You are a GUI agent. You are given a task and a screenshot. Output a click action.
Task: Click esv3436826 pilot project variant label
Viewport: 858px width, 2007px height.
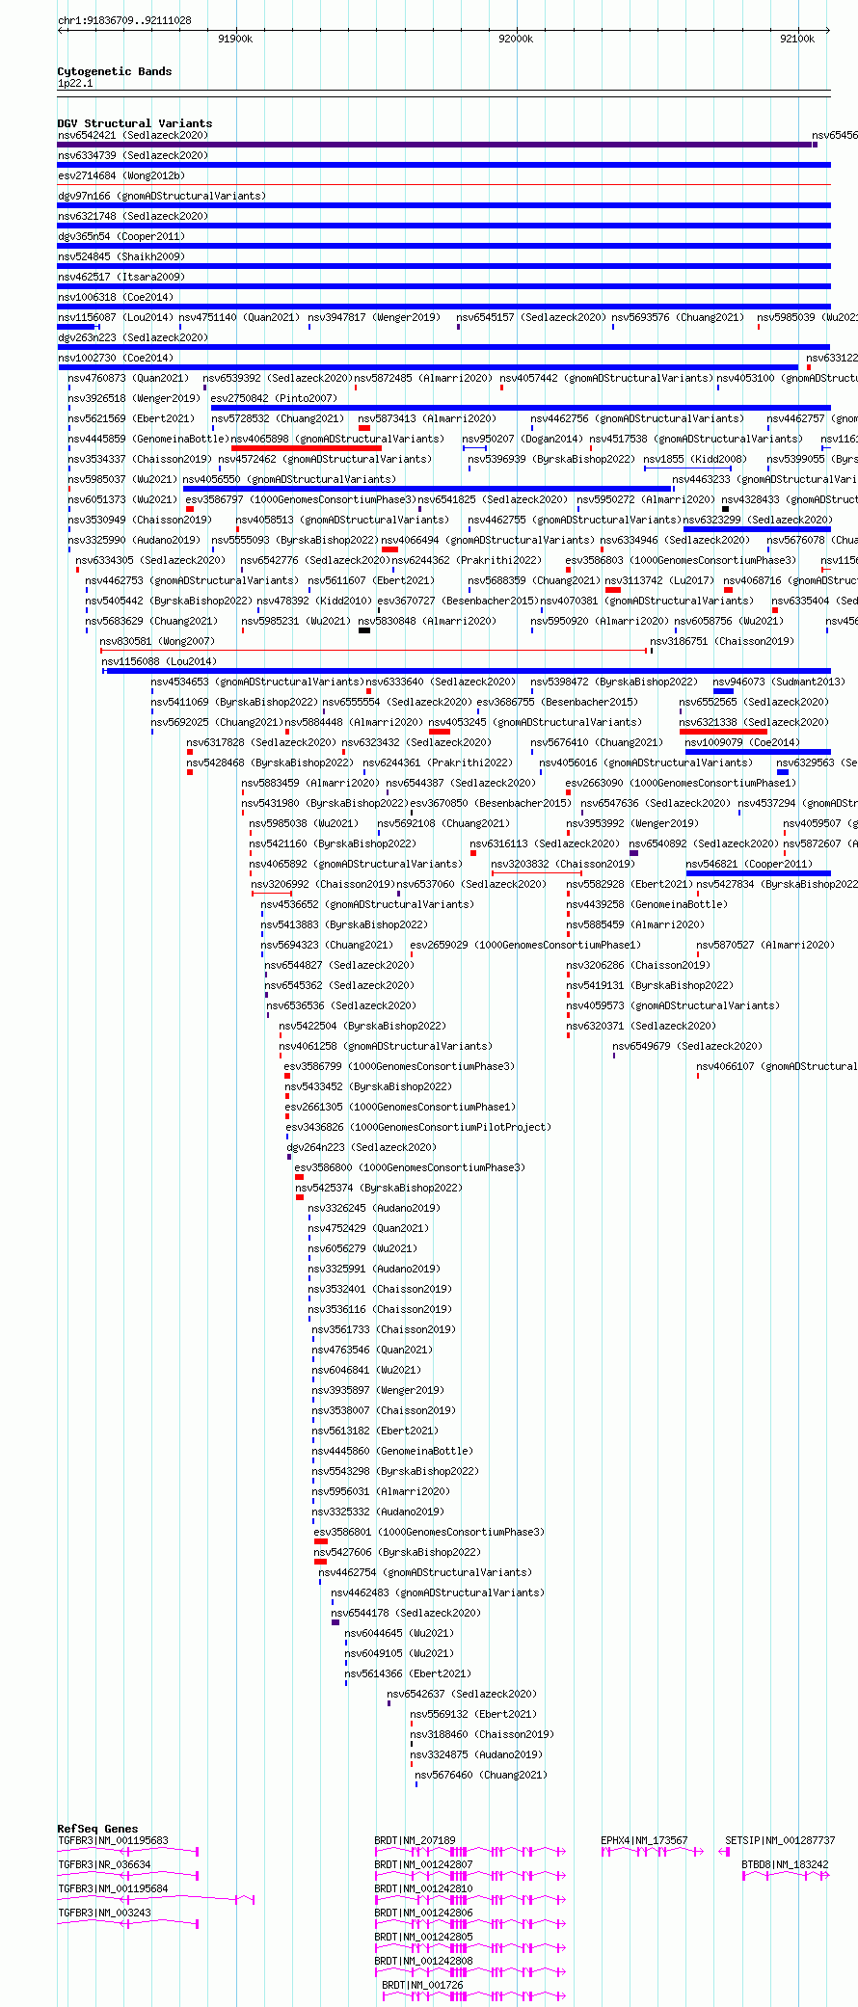tap(417, 1127)
